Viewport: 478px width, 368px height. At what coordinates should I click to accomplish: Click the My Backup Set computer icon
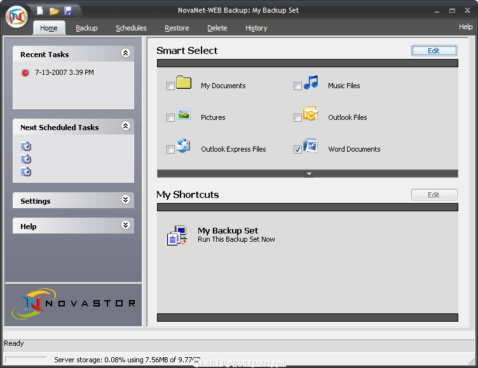point(177,235)
